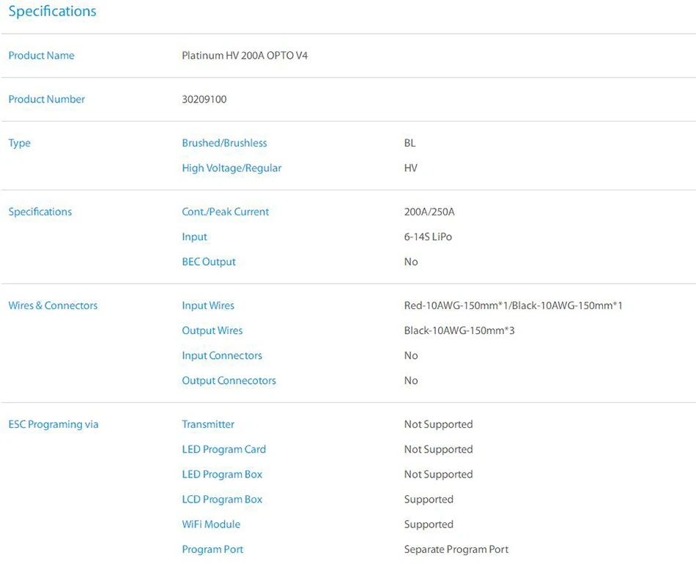Click the Brushed/Brushless label
This screenshot has width=696, height=564.
pyautogui.click(x=225, y=143)
